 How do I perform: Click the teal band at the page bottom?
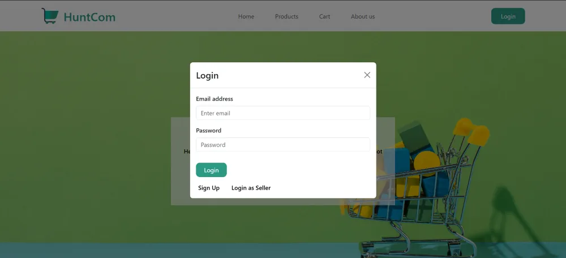click(170, 251)
